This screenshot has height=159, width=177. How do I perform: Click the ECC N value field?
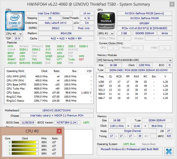point(169,65)
